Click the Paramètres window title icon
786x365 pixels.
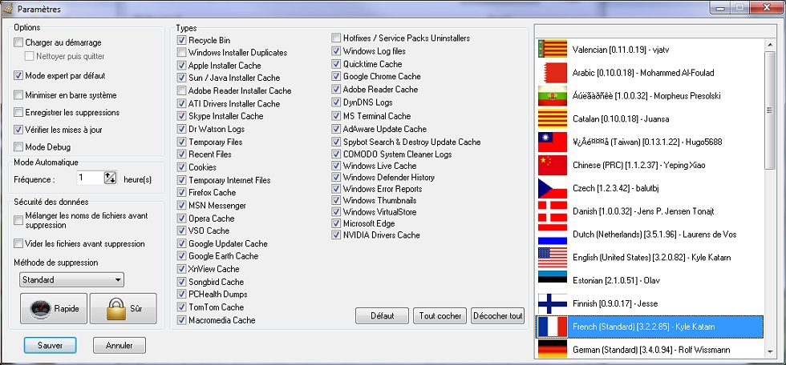(7, 9)
